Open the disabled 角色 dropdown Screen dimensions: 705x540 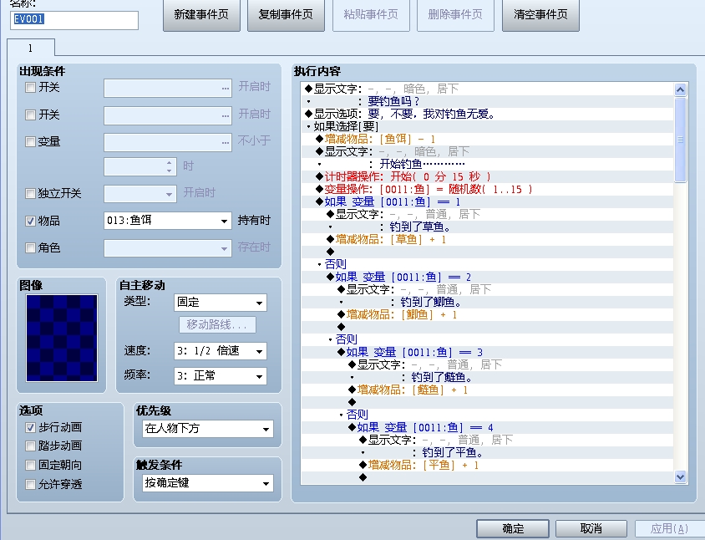pos(168,248)
